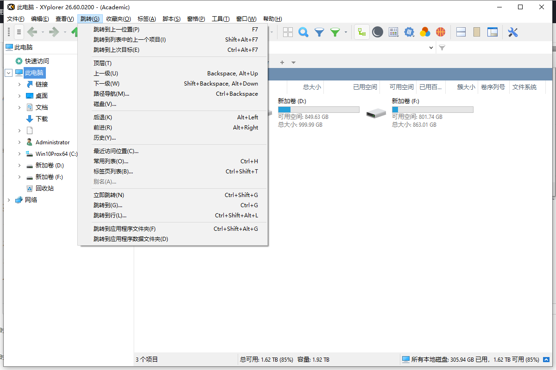Open the 工具(T) menu
Screen dimensions: 556x370
coord(221,18)
